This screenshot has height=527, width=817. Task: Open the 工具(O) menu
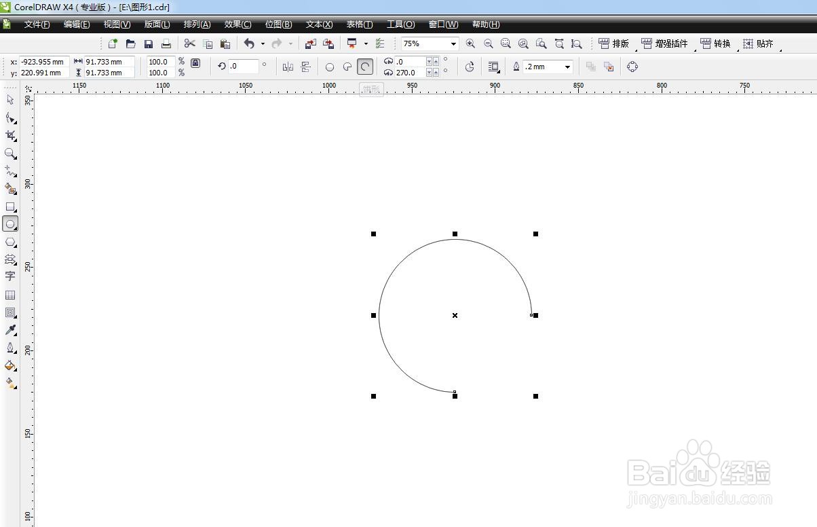click(x=400, y=24)
